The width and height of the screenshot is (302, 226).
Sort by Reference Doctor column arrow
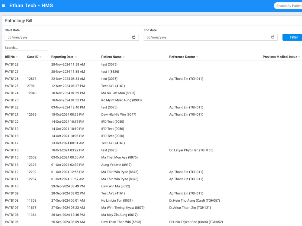click(197, 57)
